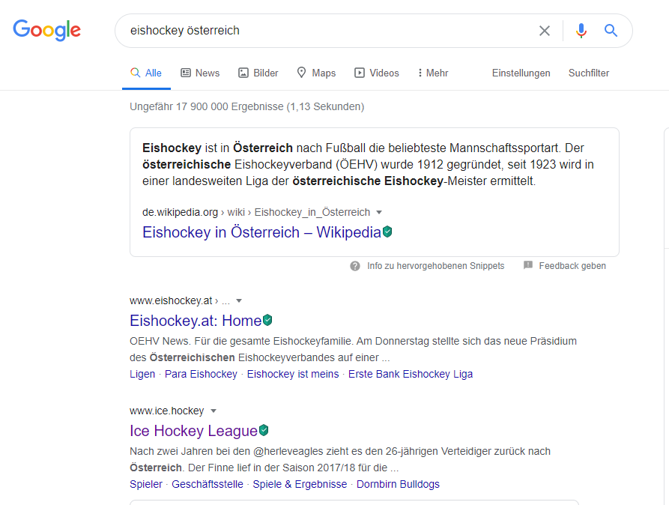Click green shield badge beside Wikipedia result
The image size is (669, 505).
pos(387,232)
